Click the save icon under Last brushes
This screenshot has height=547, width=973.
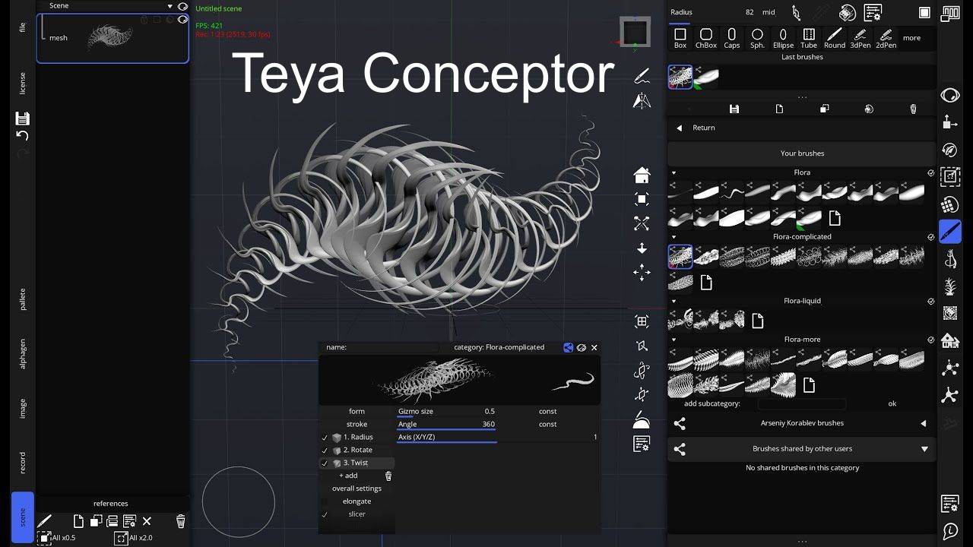click(x=734, y=109)
